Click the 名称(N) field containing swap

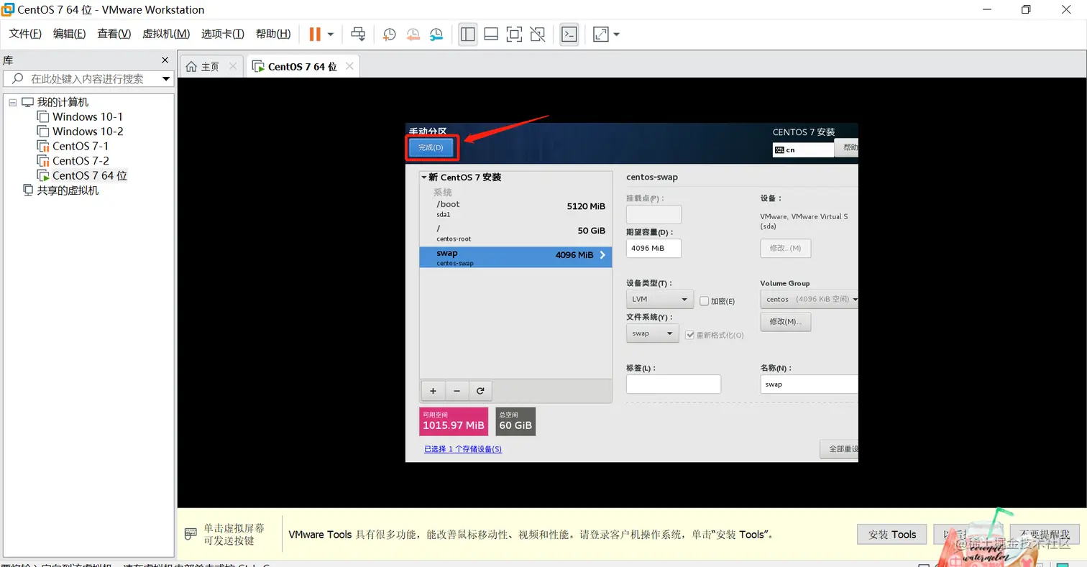[x=809, y=384]
